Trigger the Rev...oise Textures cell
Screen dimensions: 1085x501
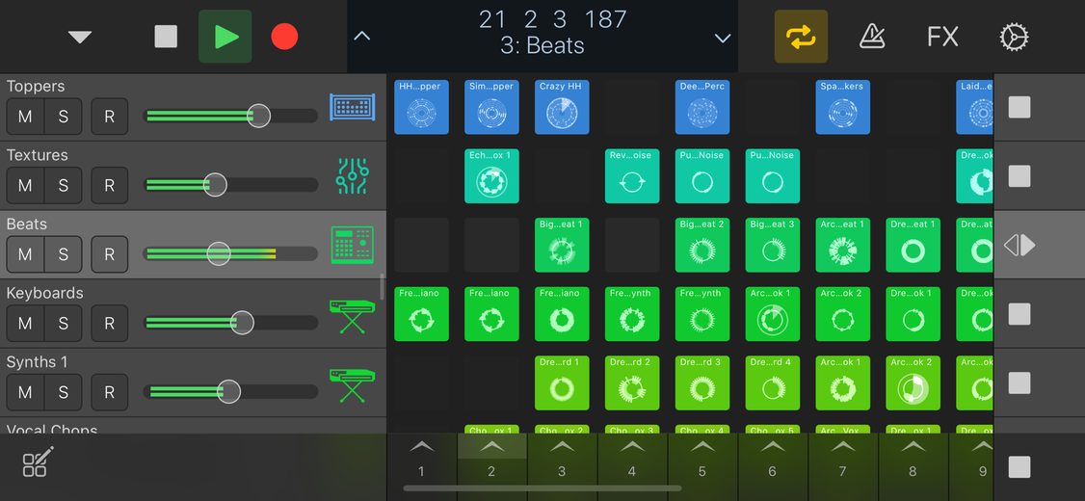point(632,175)
